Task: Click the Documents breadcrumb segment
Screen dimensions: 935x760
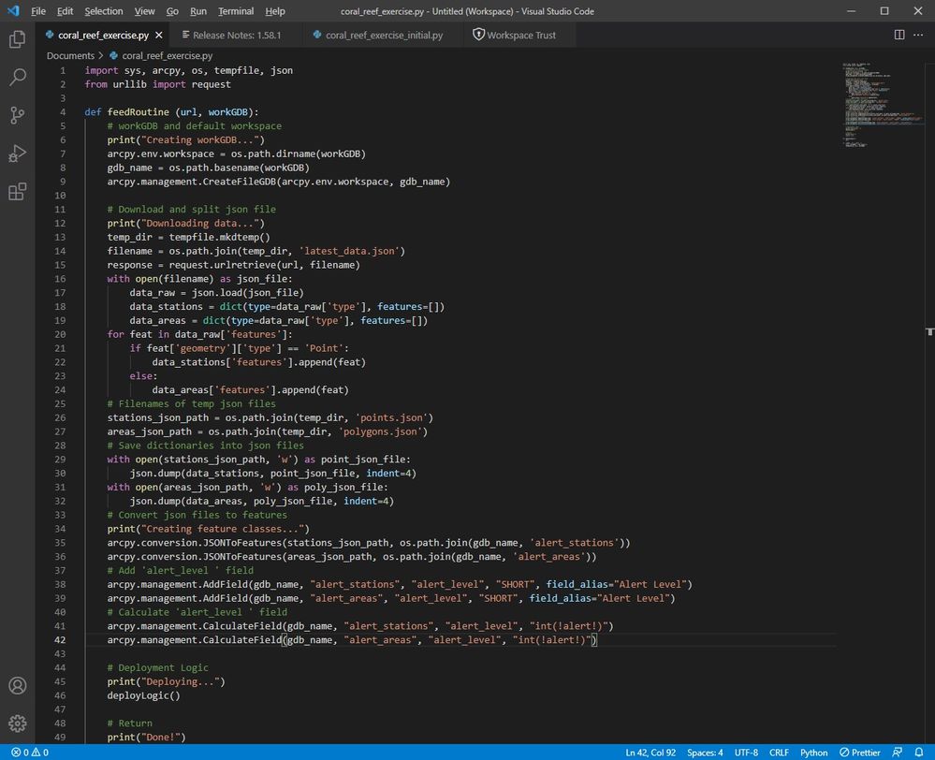Action: click(x=70, y=55)
